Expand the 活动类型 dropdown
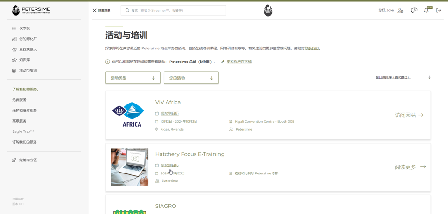 [133, 78]
